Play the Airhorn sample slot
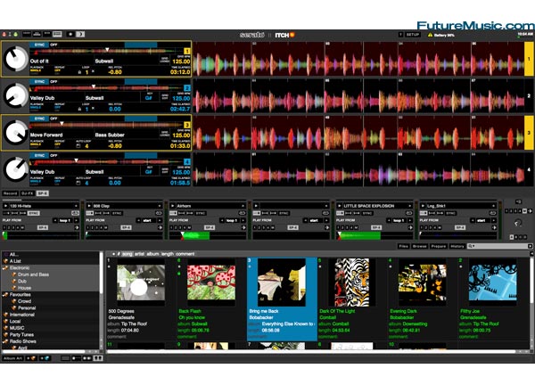Image resolution: width=535 pixels, height=385 pixels. [x=173, y=206]
